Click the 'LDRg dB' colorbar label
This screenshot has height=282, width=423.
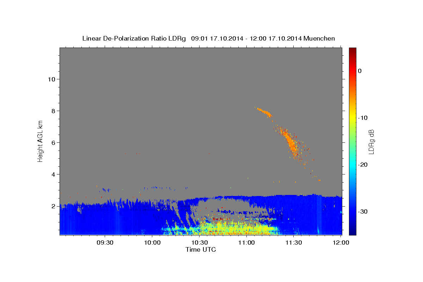pyautogui.click(x=371, y=141)
